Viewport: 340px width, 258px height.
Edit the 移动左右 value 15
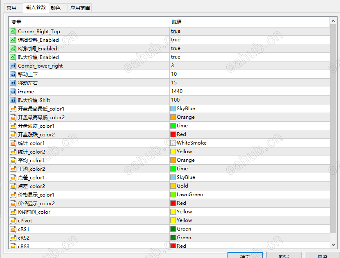pyautogui.click(x=174, y=83)
